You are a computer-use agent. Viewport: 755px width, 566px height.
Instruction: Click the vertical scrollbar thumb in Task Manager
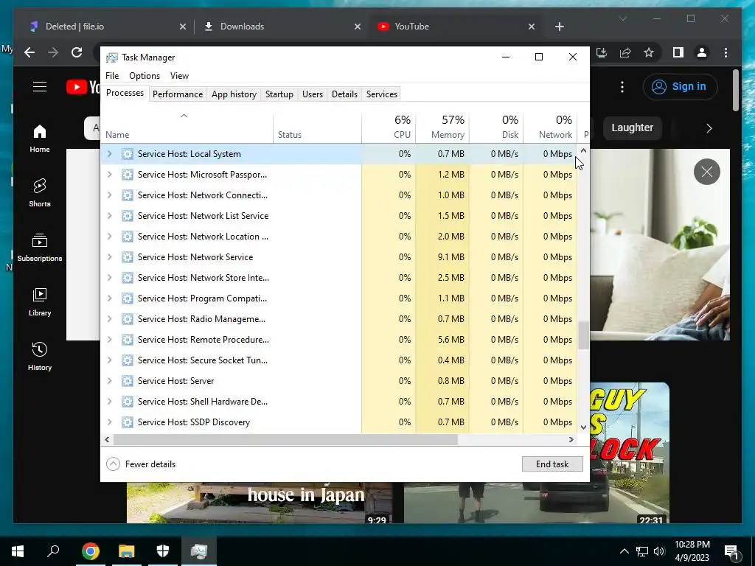click(x=584, y=335)
